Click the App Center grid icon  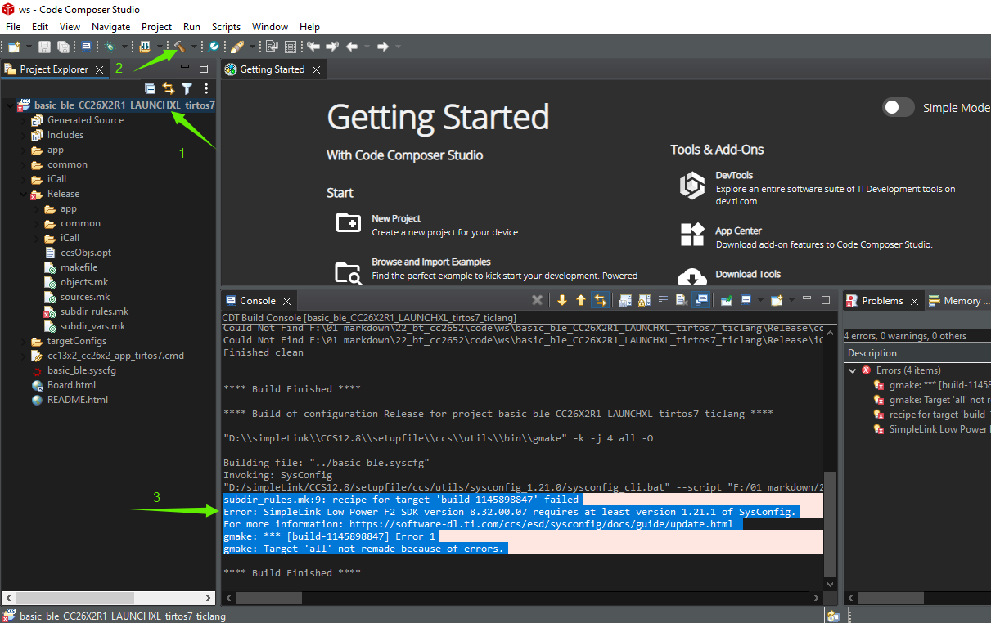coord(692,235)
